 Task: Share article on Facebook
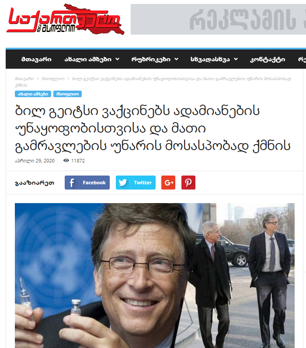87,183
